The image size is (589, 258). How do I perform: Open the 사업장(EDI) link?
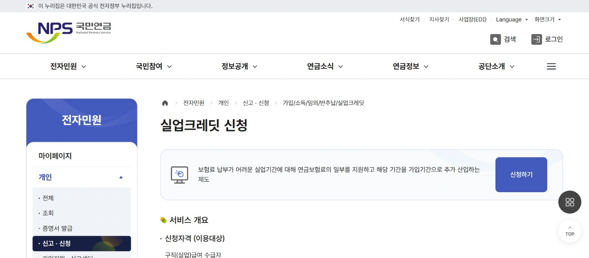tap(472, 20)
